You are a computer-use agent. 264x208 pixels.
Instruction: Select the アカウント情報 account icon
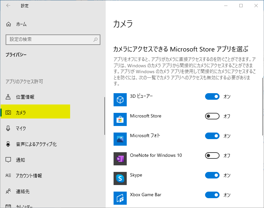(8, 176)
